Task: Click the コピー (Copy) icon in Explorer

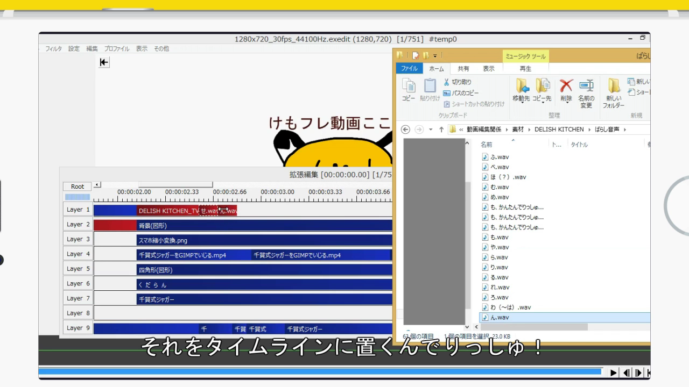Action: point(409,89)
